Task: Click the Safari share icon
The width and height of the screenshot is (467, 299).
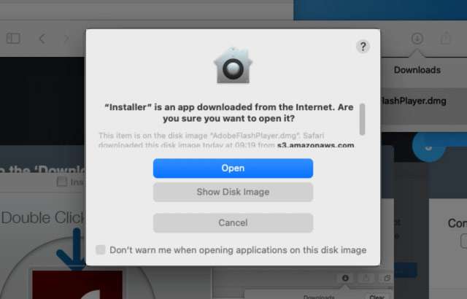Action: (x=446, y=38)
